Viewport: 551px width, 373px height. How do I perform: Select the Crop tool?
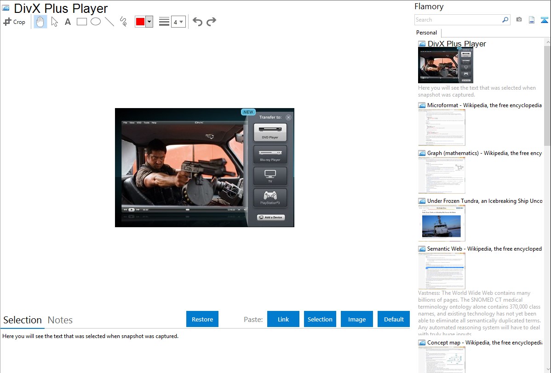[x=14, y=22]
